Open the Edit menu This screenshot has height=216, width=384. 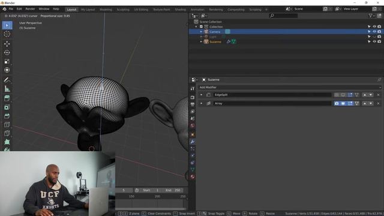pyautogui.click(x=19, y=9)
